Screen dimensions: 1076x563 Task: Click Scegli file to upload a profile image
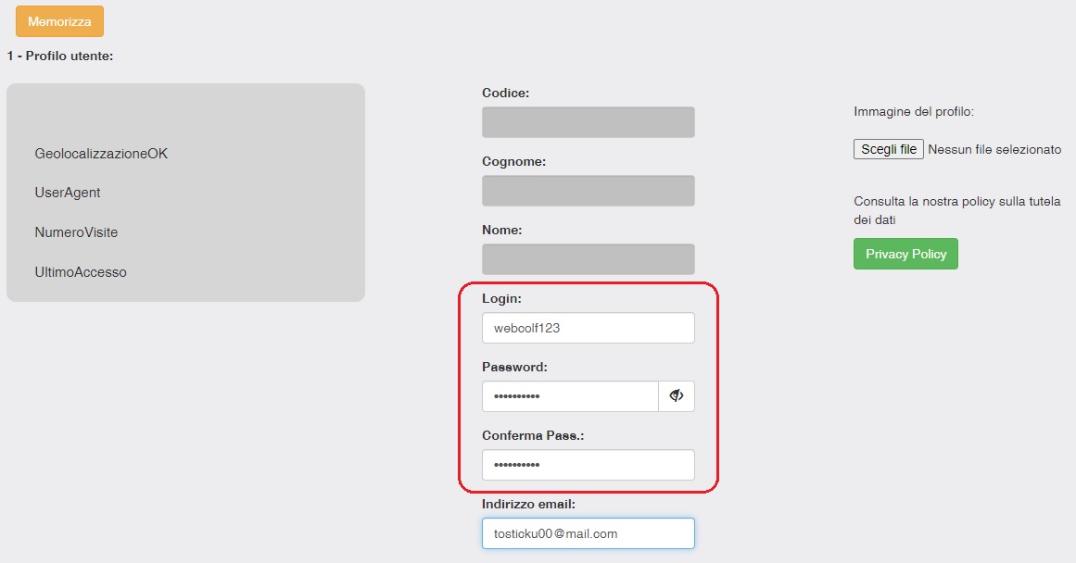887,148
